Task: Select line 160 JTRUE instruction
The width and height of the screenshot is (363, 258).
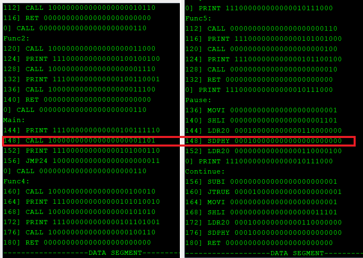Action: [x=263, y=192]
